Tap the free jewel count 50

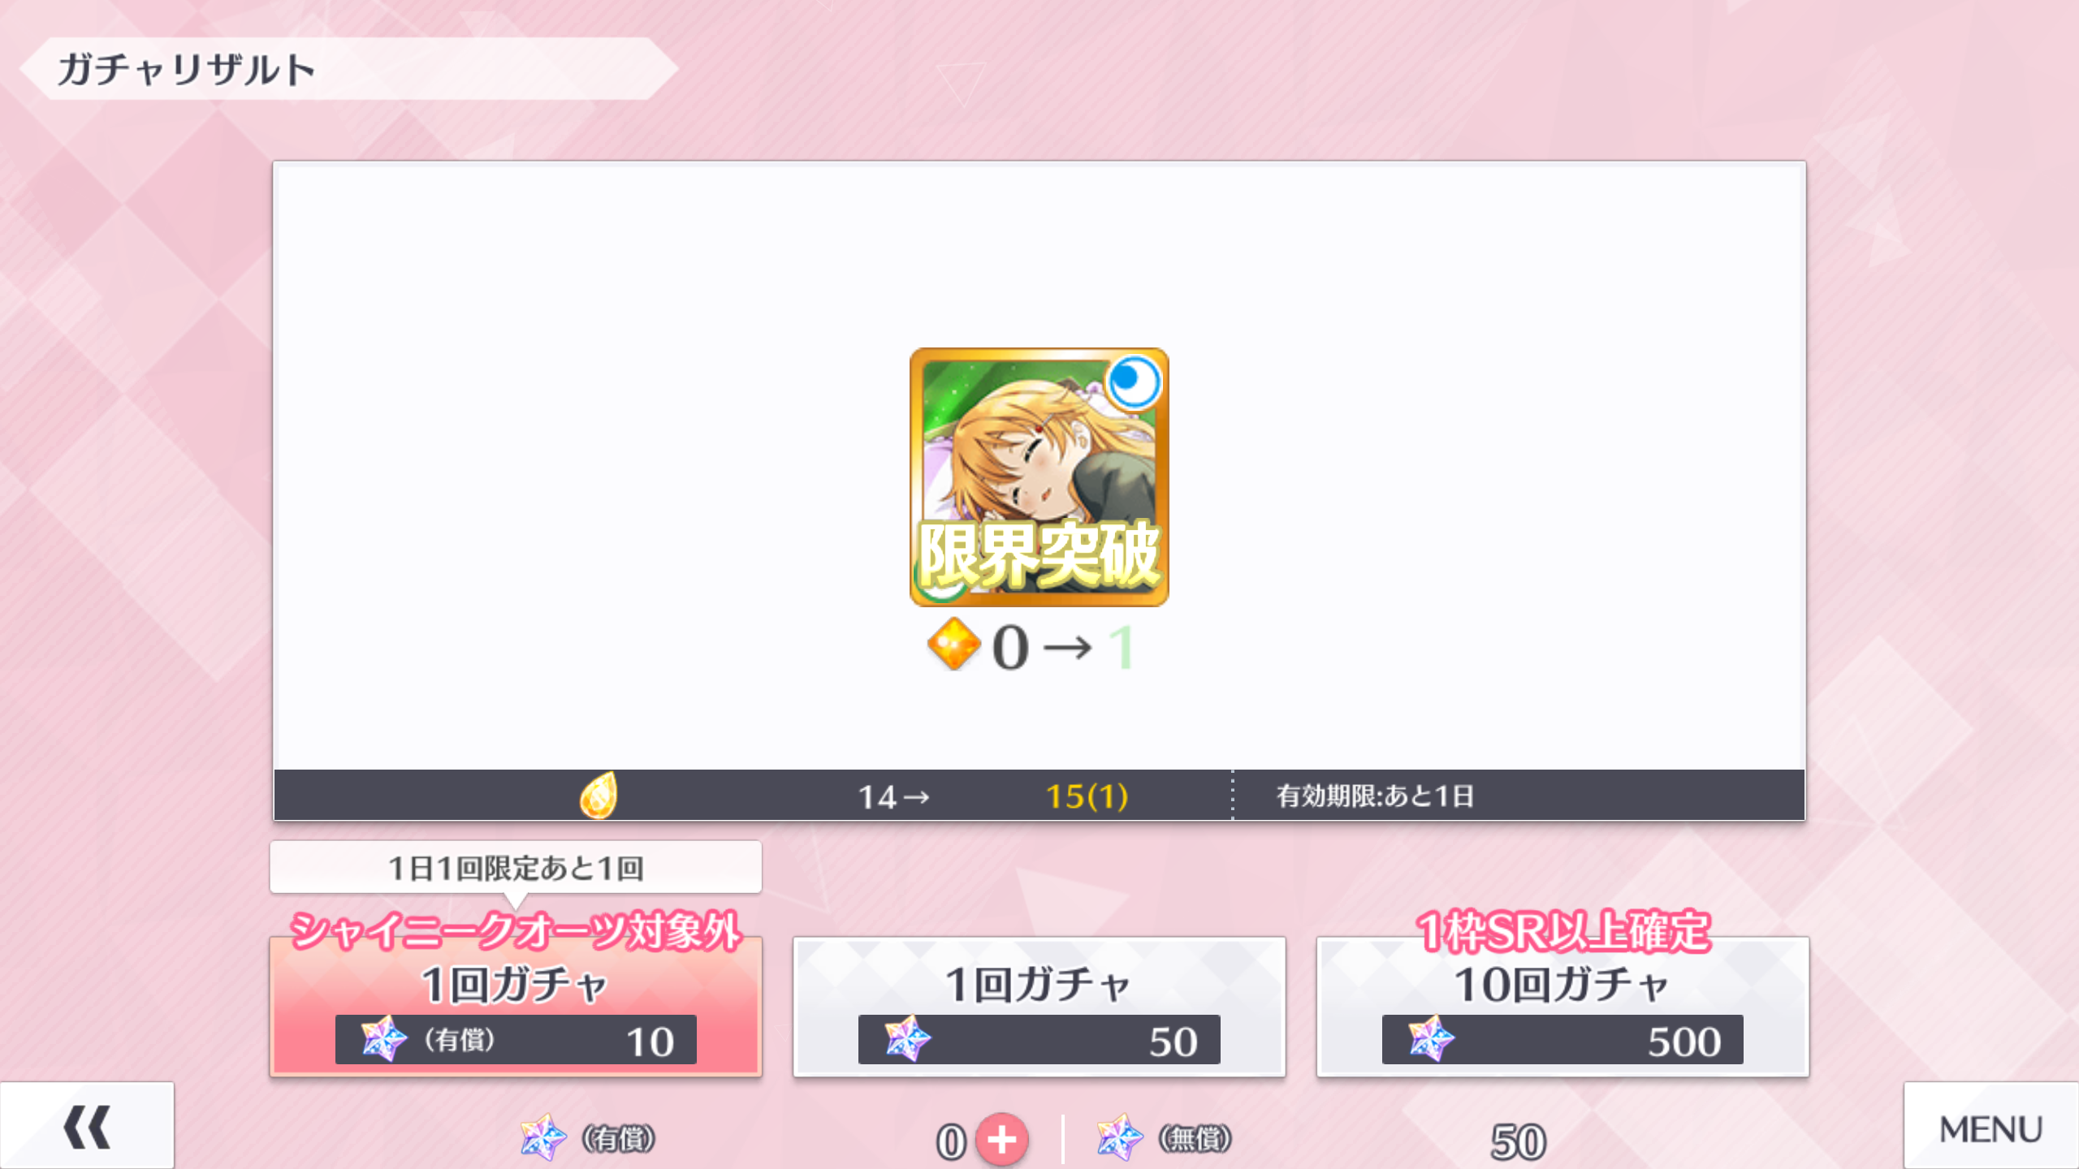[x=1518, y=1141]
